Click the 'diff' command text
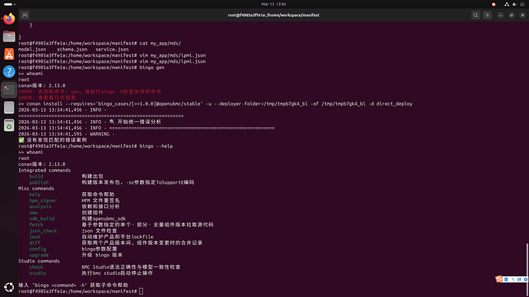 (34, 243)
